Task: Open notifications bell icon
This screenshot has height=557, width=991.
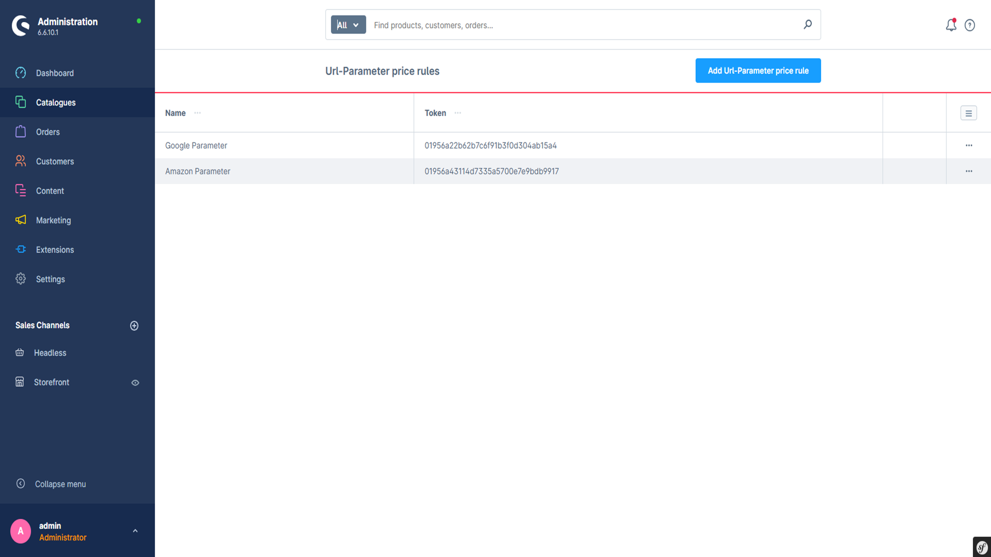Action: 951,25
